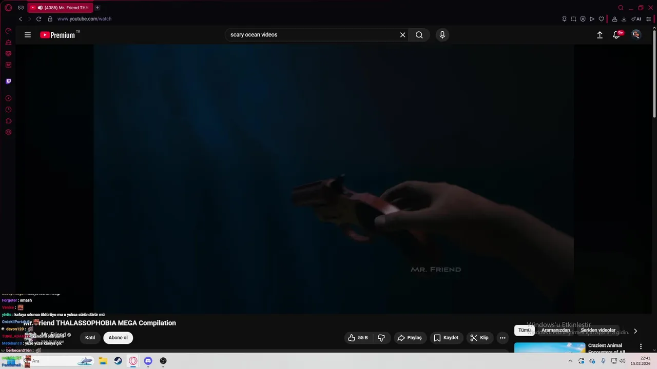Go back to previous page
657x369 pixels.
tap(21, 19)
